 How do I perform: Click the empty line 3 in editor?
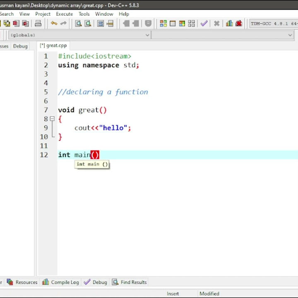click(x=177, y=74)
